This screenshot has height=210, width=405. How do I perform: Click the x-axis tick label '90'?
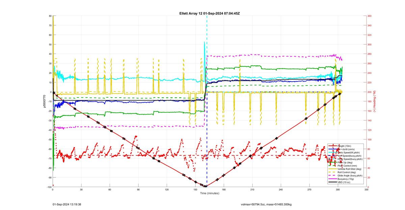point(138,190)
